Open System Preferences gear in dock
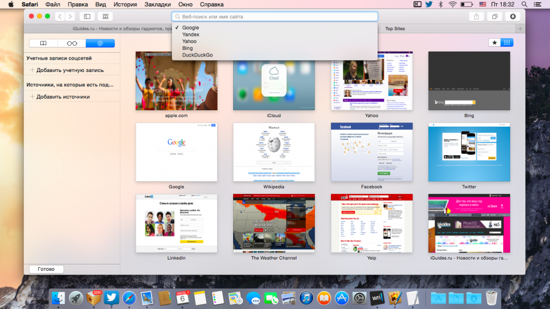This screenshot has width=550, height=309. tap(359, 298)
